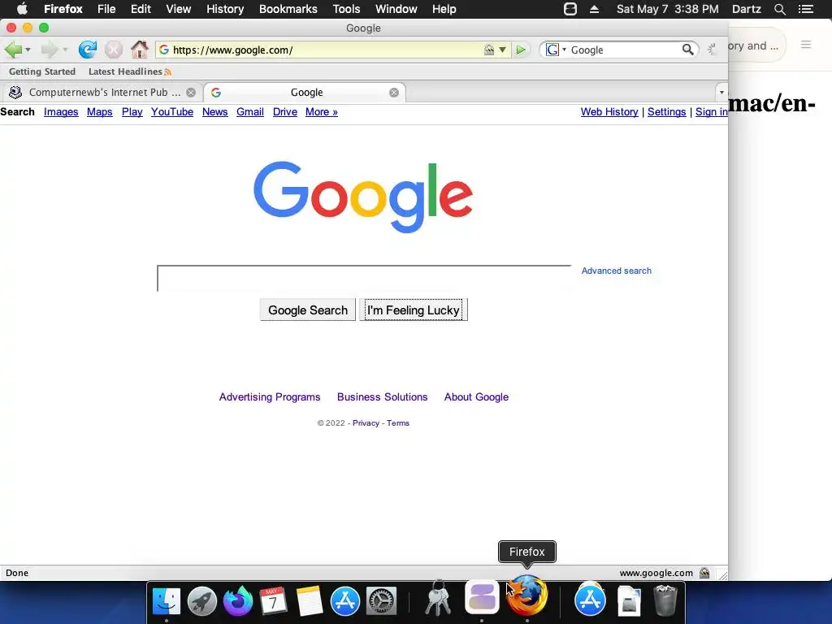Click the I'm Feeling Lucky button
Screen dimensions: 832x624
coord(414,310)
